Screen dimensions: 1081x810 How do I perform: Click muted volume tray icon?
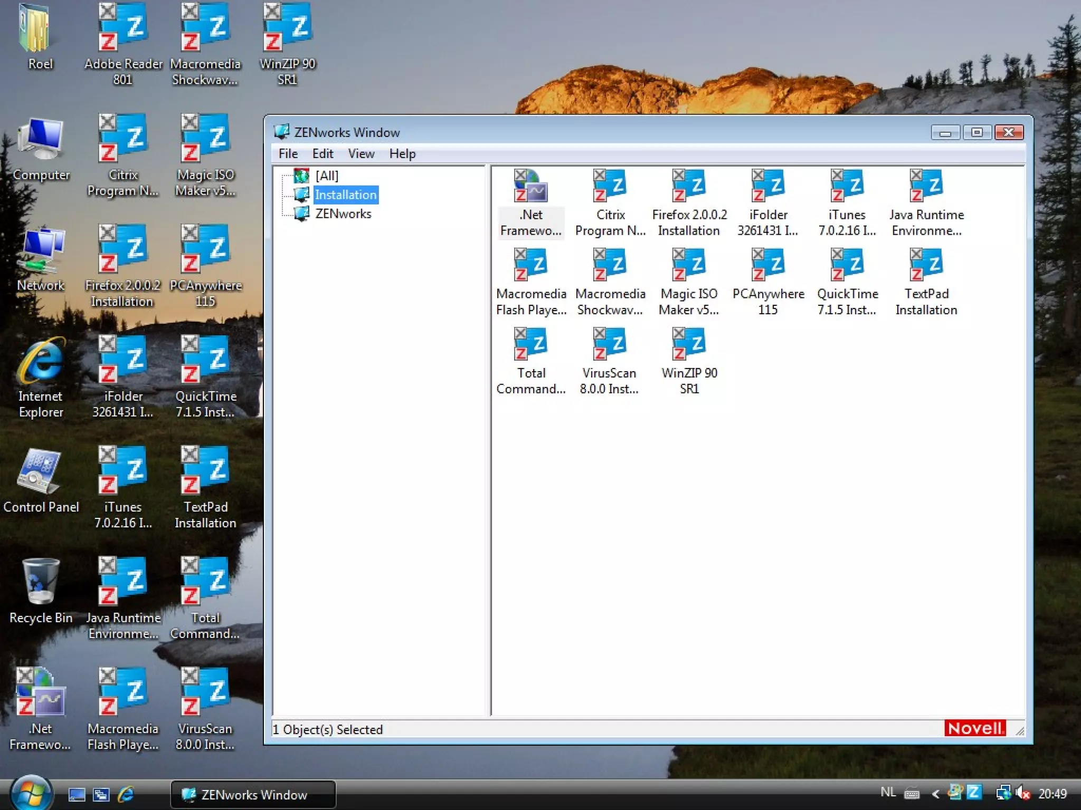click(x=1023, y=793)
